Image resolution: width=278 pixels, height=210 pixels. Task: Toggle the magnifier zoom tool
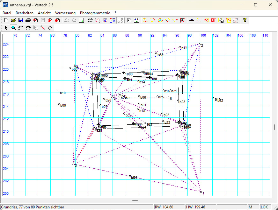(13, 28)
